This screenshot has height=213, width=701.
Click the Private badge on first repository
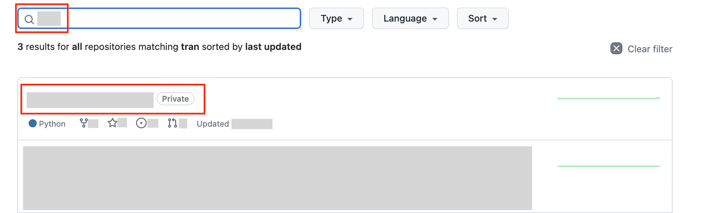tap(175, 99)
